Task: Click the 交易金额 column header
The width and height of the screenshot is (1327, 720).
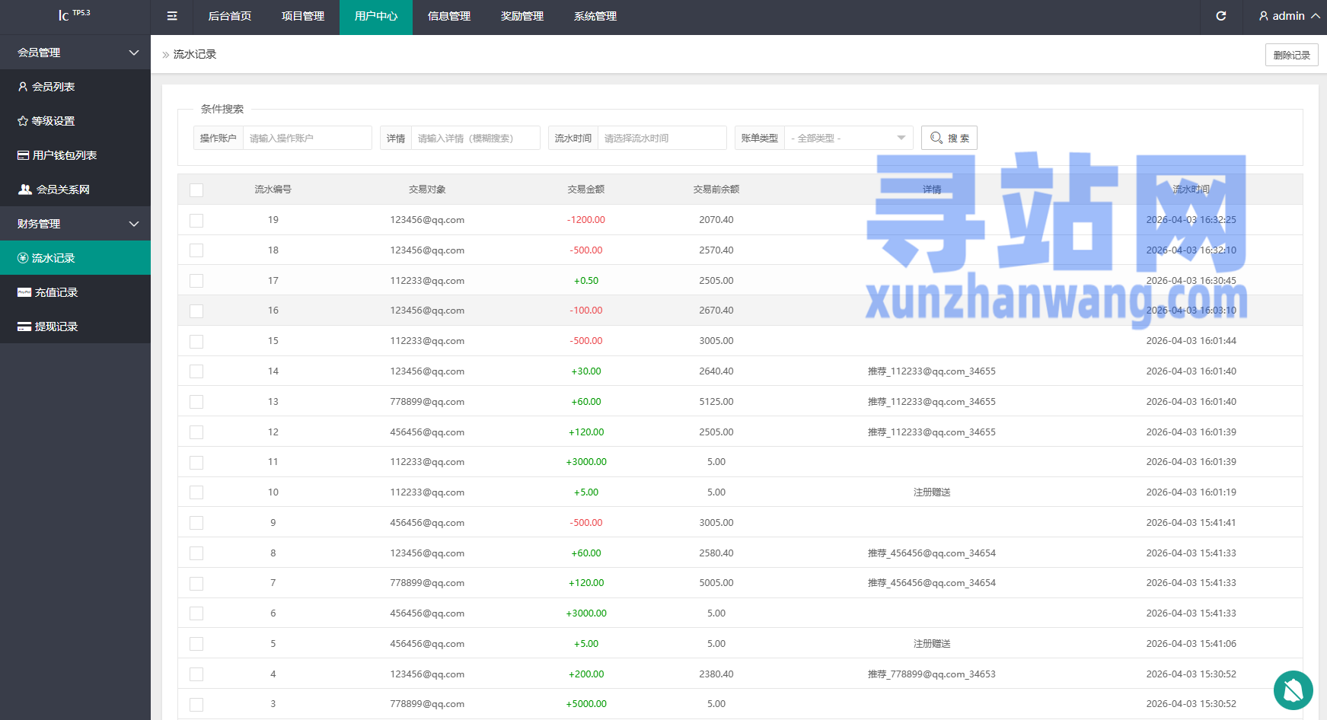Action: 586,190
